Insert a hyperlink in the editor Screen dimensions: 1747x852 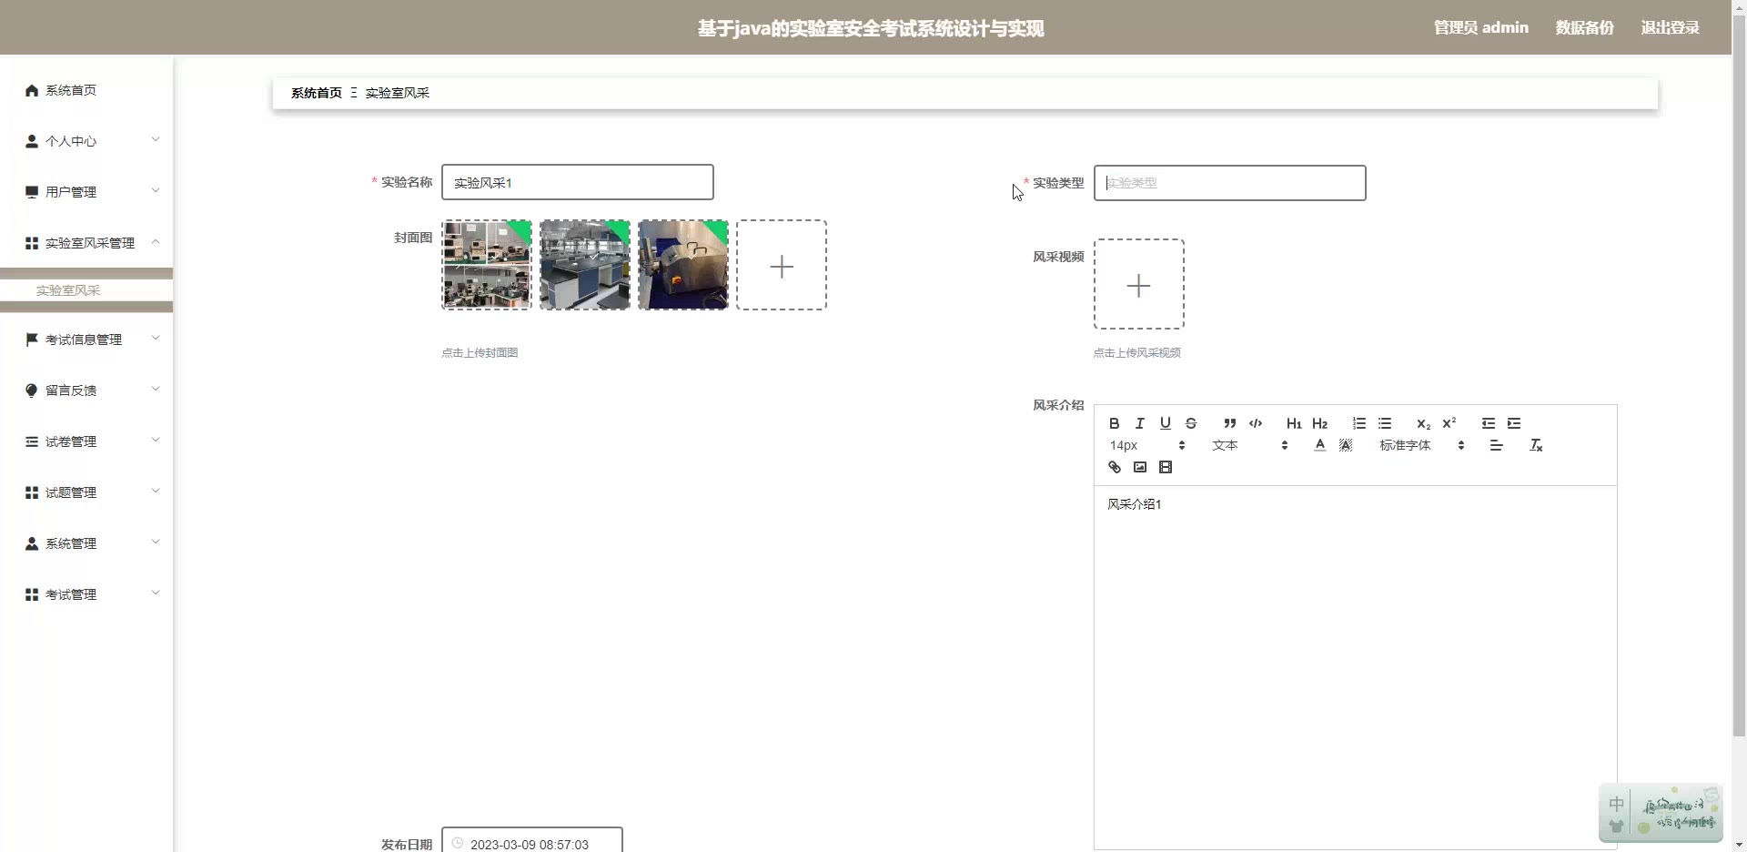[1114, 467]
